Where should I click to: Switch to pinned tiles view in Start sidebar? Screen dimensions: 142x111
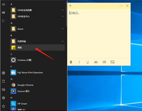click(x=4, y=13)
